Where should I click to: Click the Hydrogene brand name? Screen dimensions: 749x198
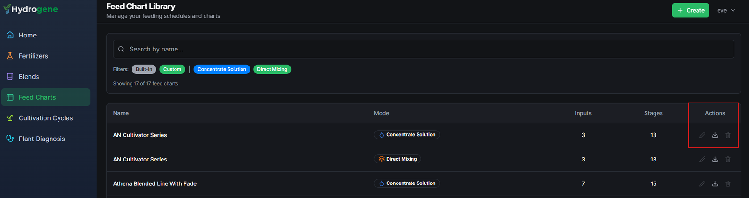pyautogui.click(x=35, y=9)
